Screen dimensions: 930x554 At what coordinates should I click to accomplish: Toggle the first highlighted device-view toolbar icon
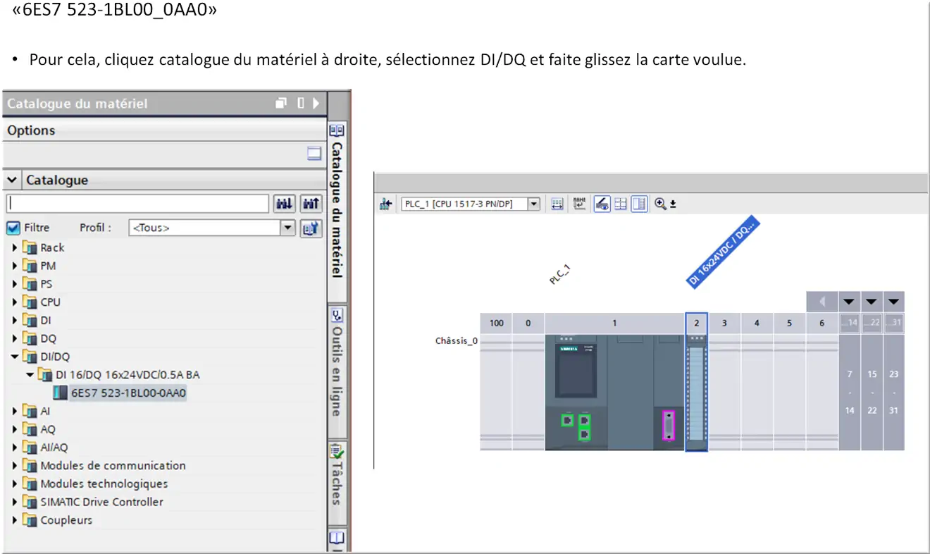point(602,204)
